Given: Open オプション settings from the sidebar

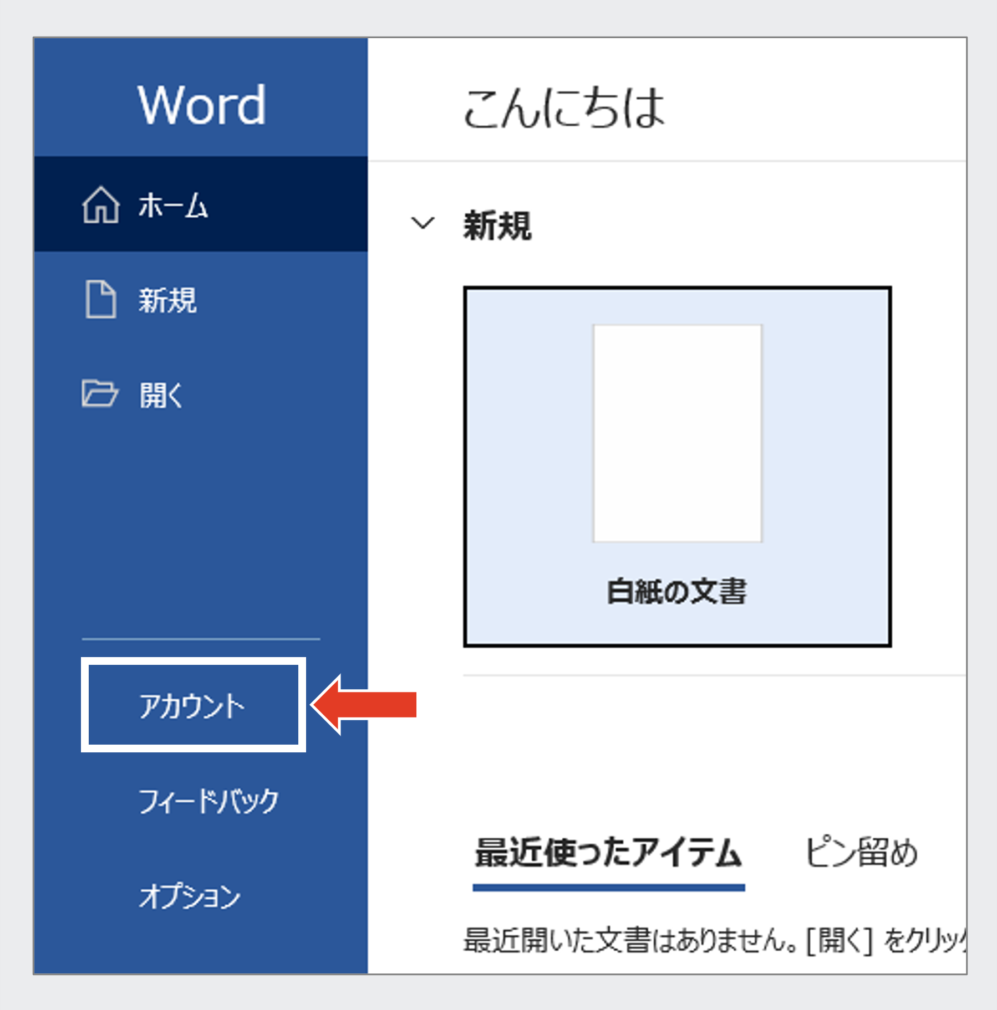Looking at the screenshot, I should pos(189,896).
